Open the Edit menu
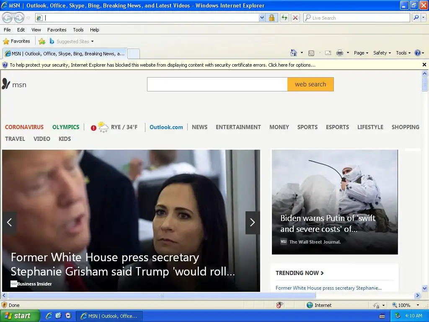This screenshot has height=322, width=429. pyautogui.click(x=21, y=30)
